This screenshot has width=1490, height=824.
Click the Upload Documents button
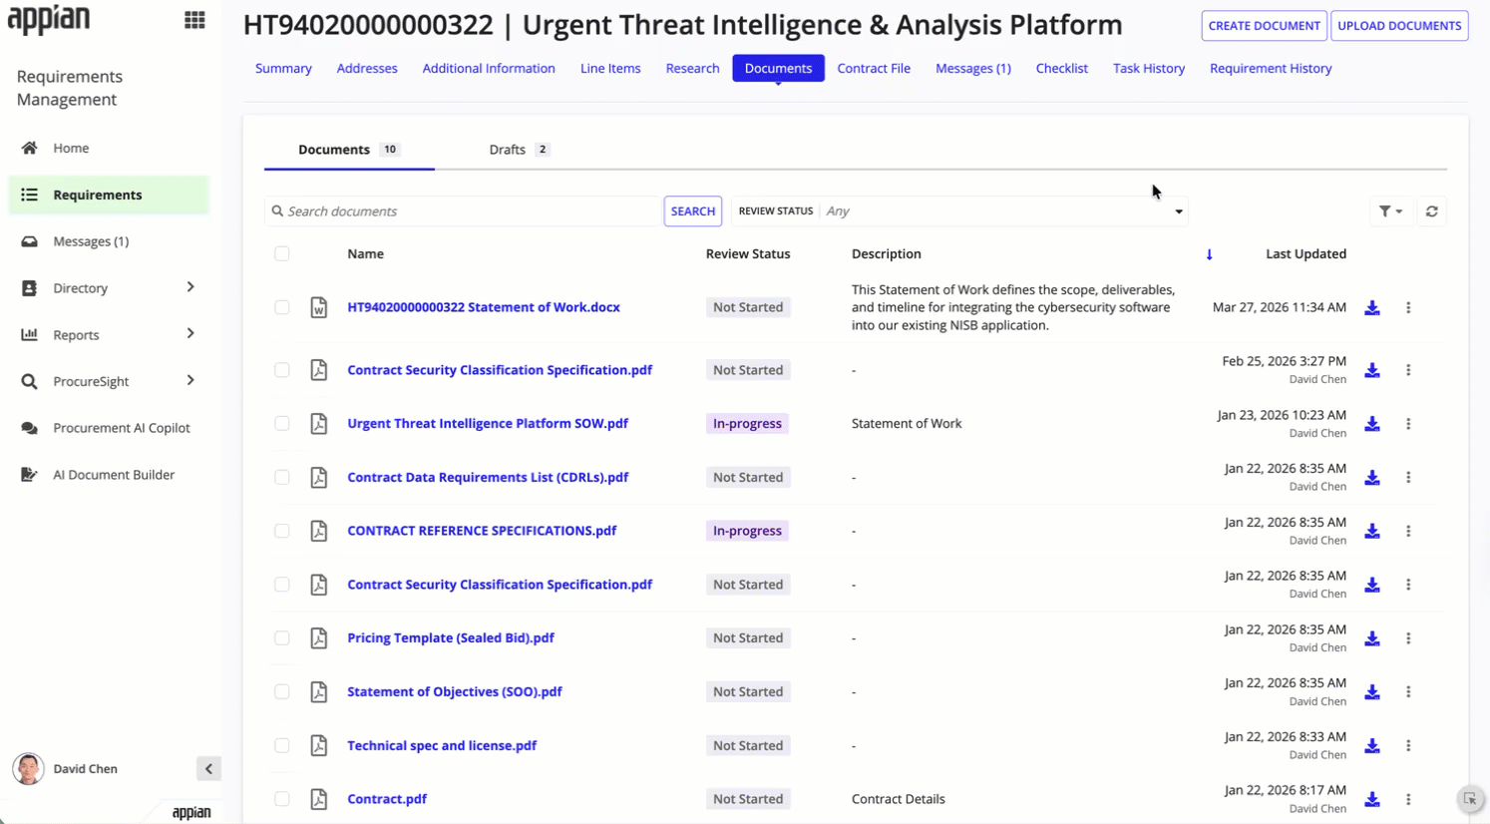1399,26
